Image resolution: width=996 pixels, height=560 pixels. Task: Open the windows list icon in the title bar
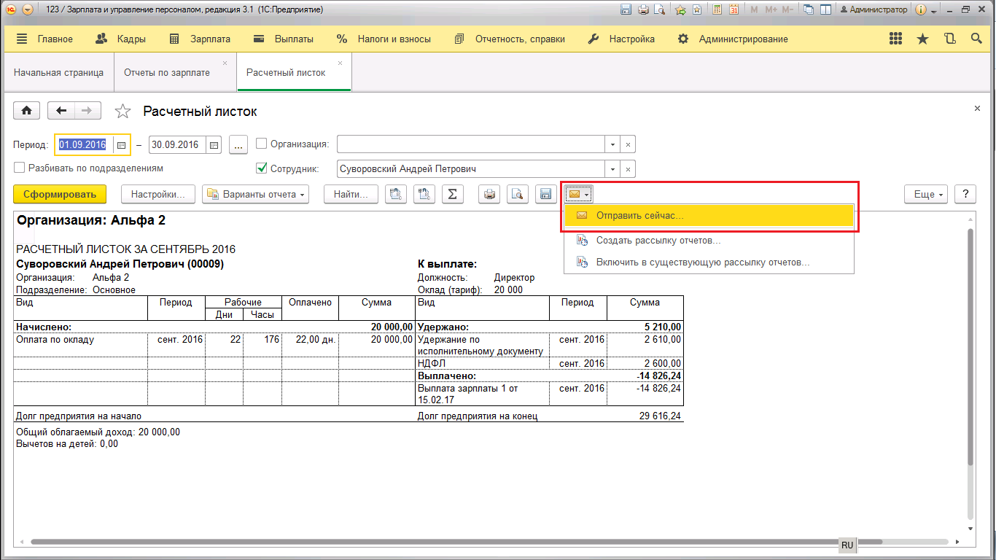pos(809,9)
